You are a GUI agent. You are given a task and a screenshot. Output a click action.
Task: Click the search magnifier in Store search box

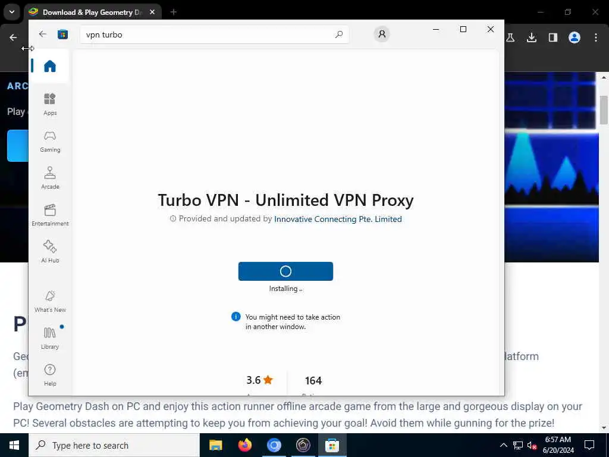click(x=338, y=35)
